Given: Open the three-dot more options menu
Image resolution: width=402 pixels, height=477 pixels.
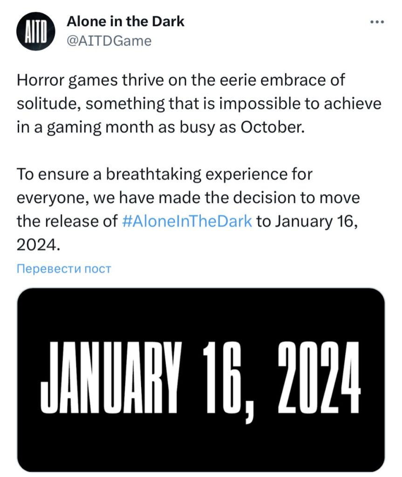Looking at the screenshot, I should (x=377, y=22).
